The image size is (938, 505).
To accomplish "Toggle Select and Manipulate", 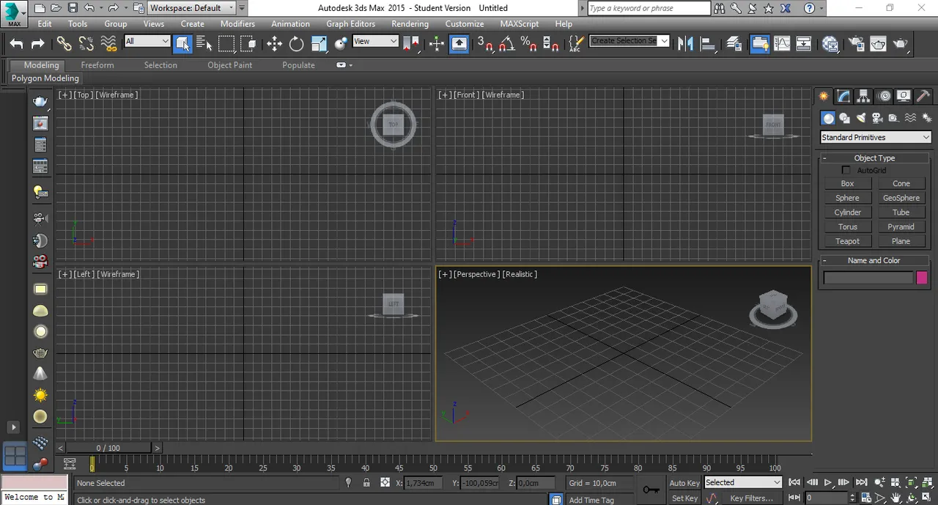I will [x=437, y=44].
